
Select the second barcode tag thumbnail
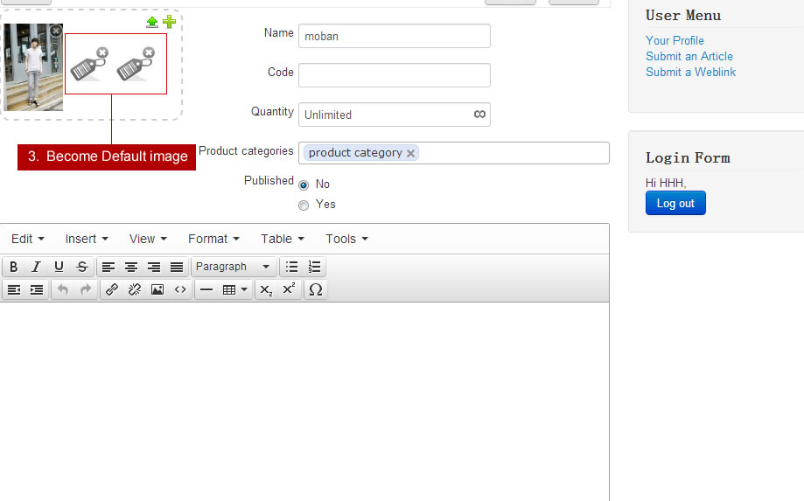tap(135, 66)
